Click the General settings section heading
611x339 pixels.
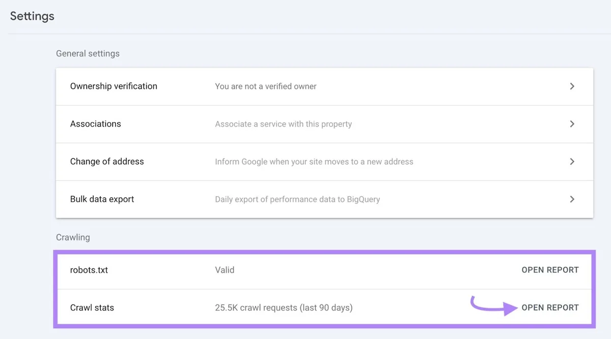88,53
